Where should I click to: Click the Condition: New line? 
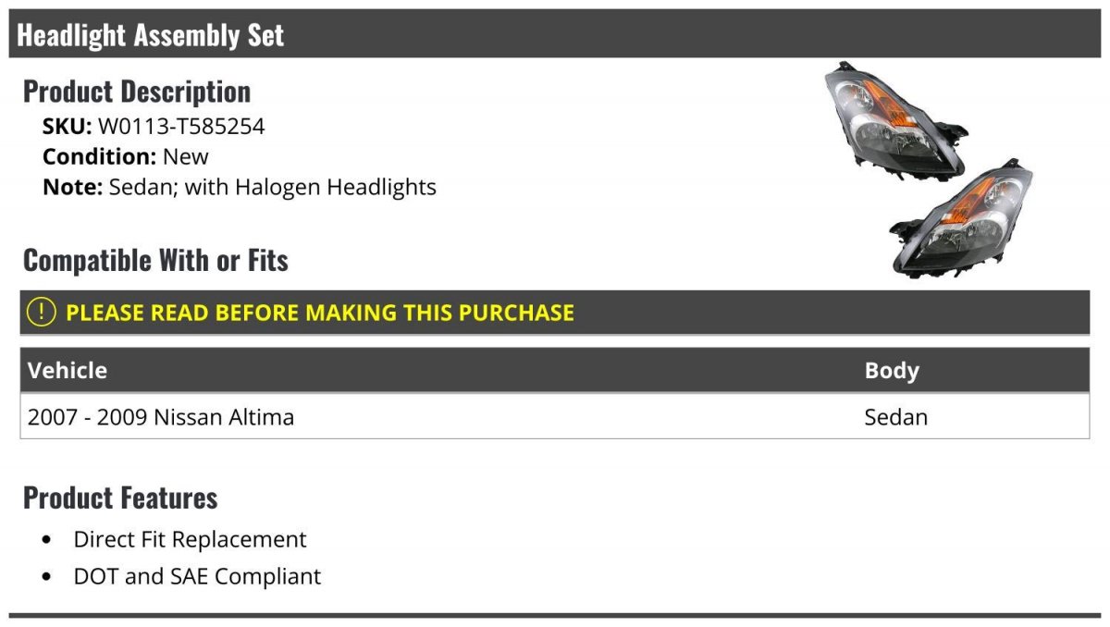click(126, 156)
